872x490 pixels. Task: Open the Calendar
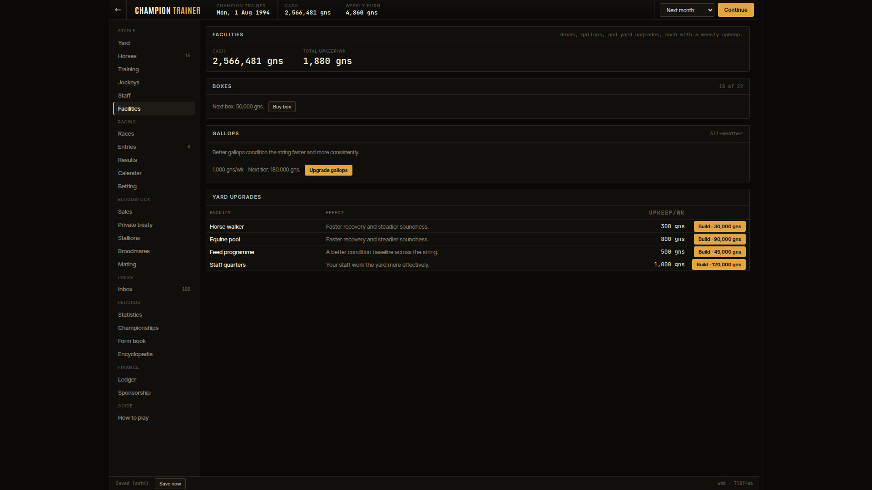(x=154, y=173)
